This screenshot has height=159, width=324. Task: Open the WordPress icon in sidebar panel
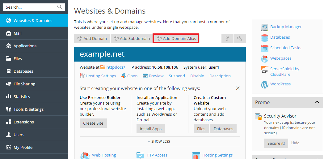[x=265, y=84]
